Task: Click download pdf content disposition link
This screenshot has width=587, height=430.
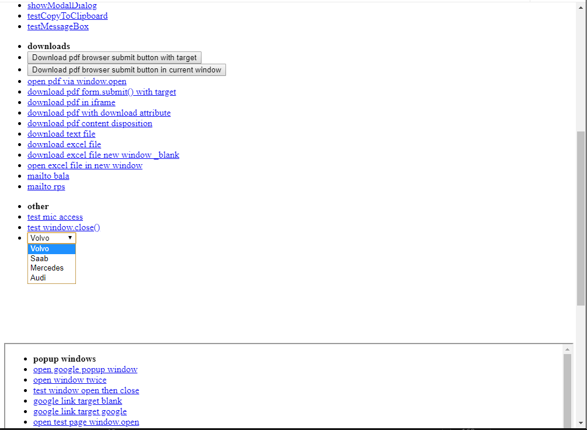Action: (x=90, y=123)
